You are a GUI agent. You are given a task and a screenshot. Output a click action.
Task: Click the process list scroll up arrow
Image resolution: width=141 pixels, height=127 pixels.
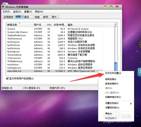click(x=116, y=24)
